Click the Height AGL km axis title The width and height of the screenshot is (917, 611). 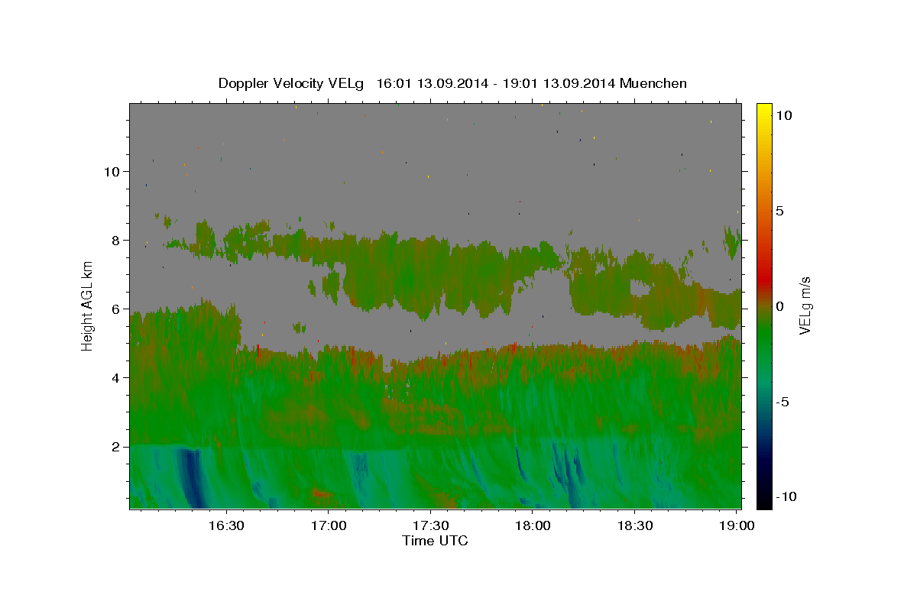88,305
